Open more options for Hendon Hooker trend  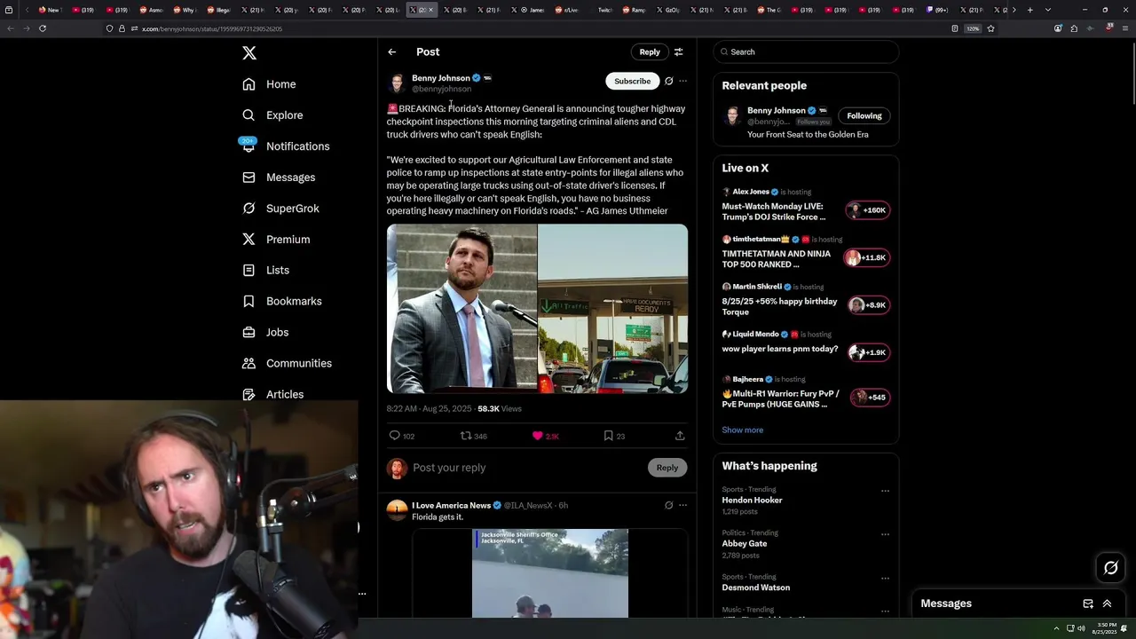tap(885, 490)
